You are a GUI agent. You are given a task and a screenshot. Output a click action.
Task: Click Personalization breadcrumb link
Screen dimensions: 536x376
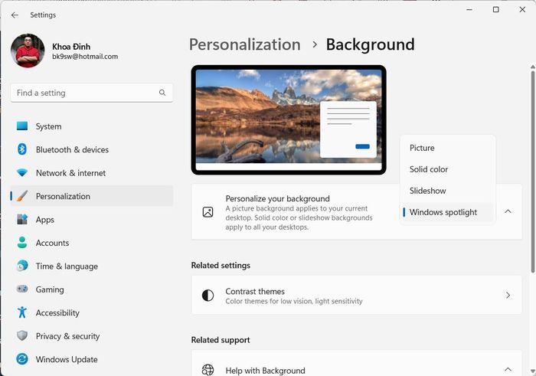click(x=244, y=44)
